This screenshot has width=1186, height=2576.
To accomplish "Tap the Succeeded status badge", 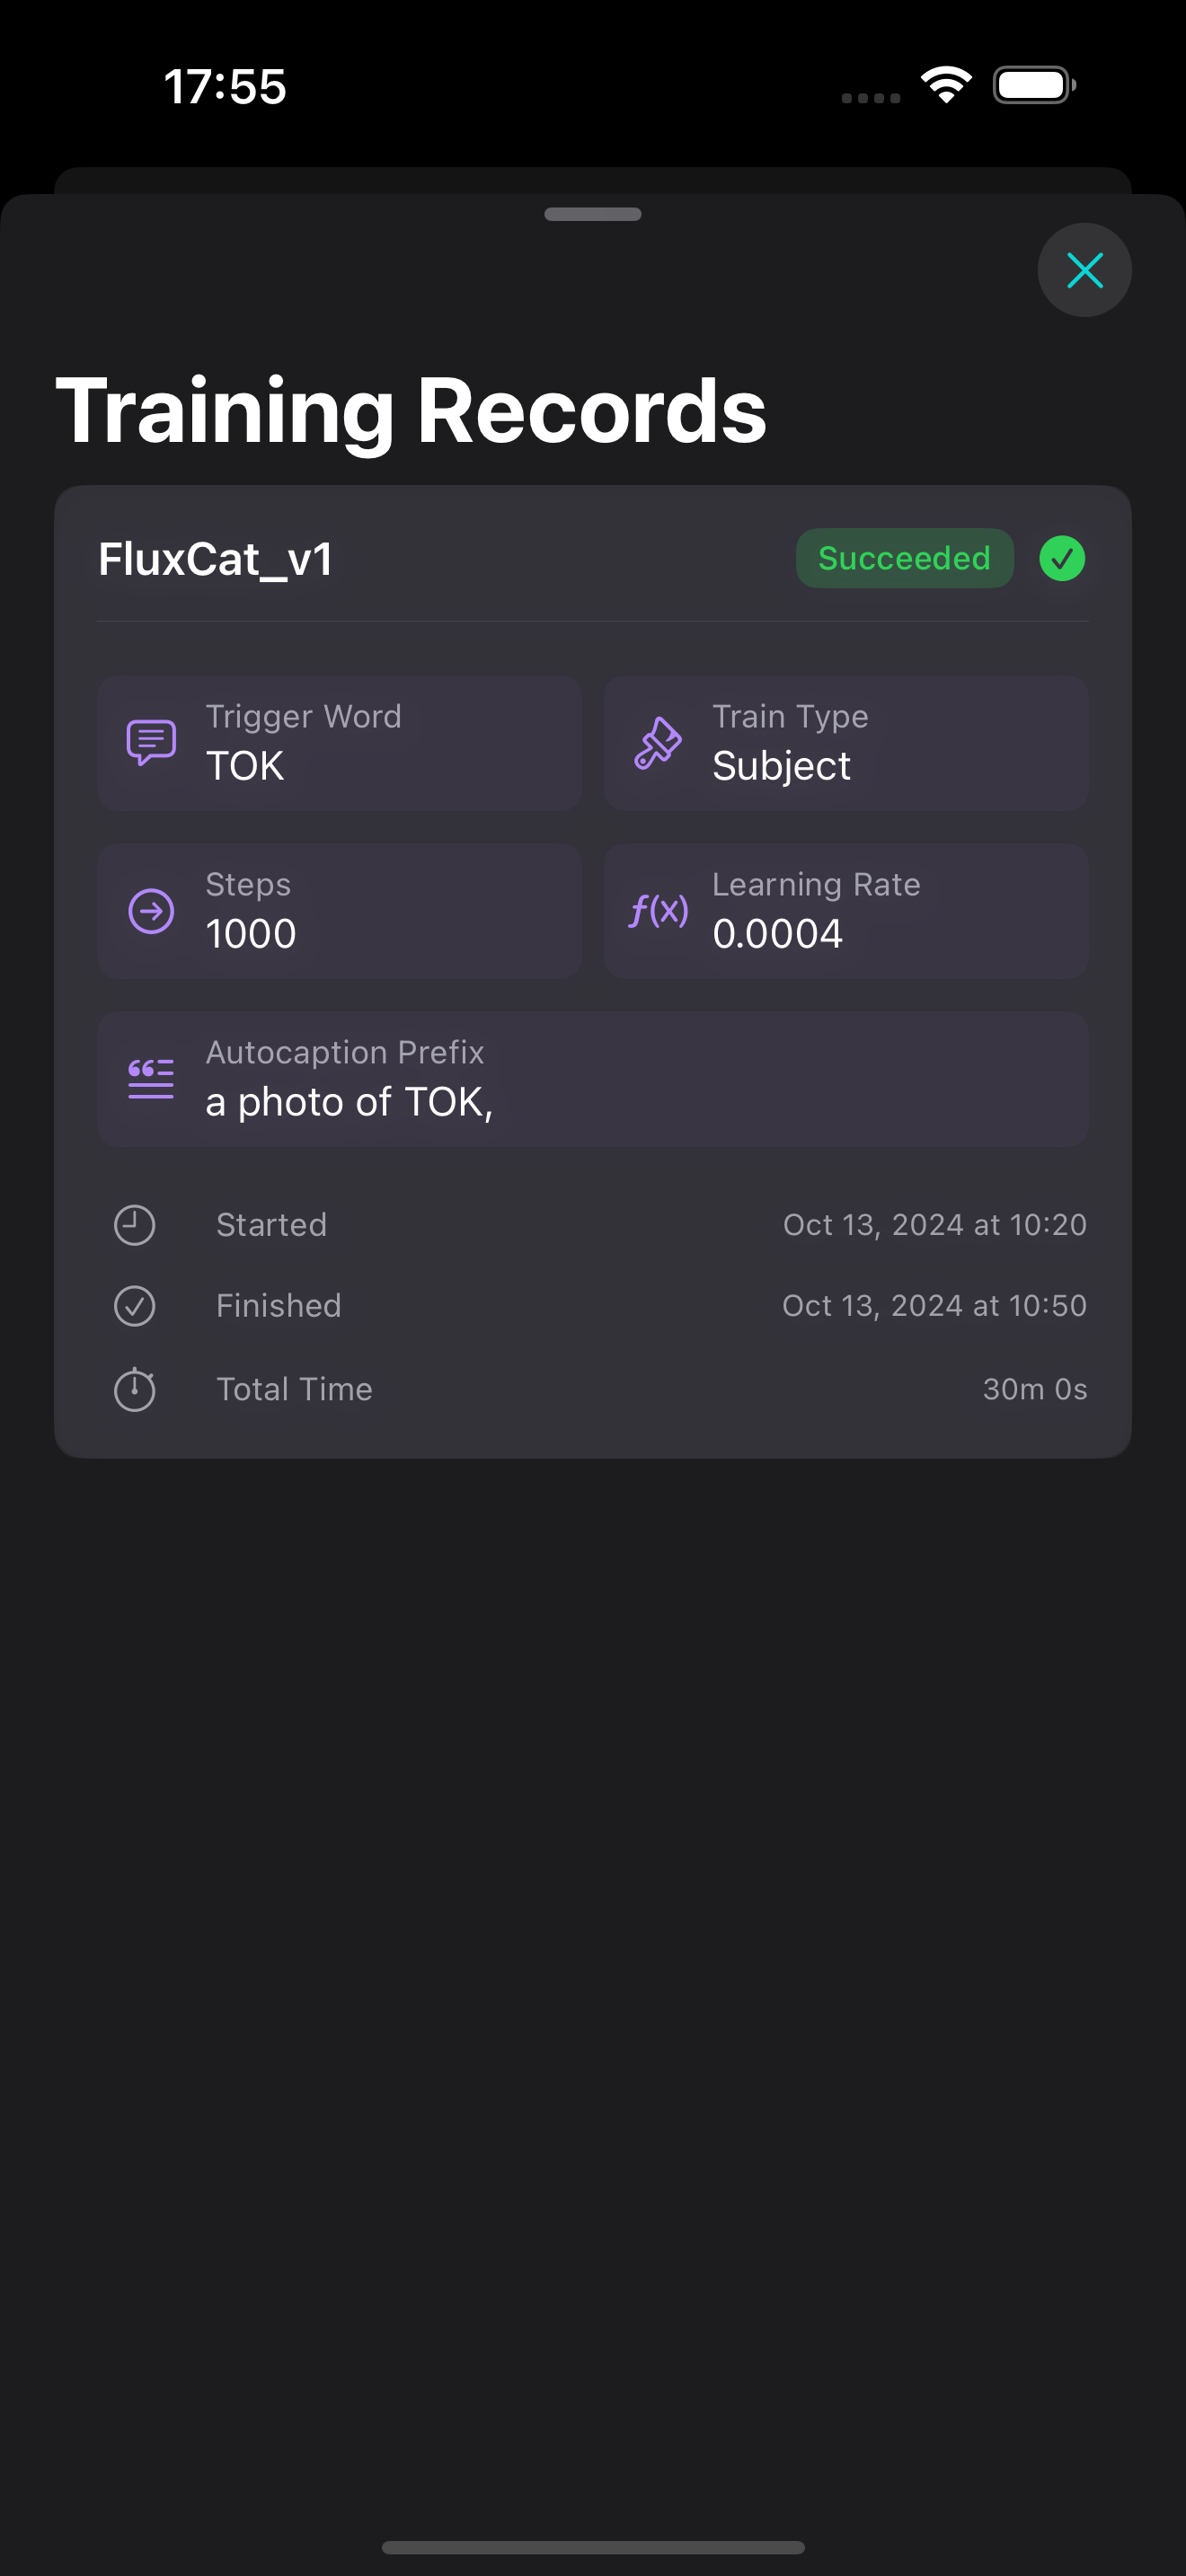I will click(904, 558).
